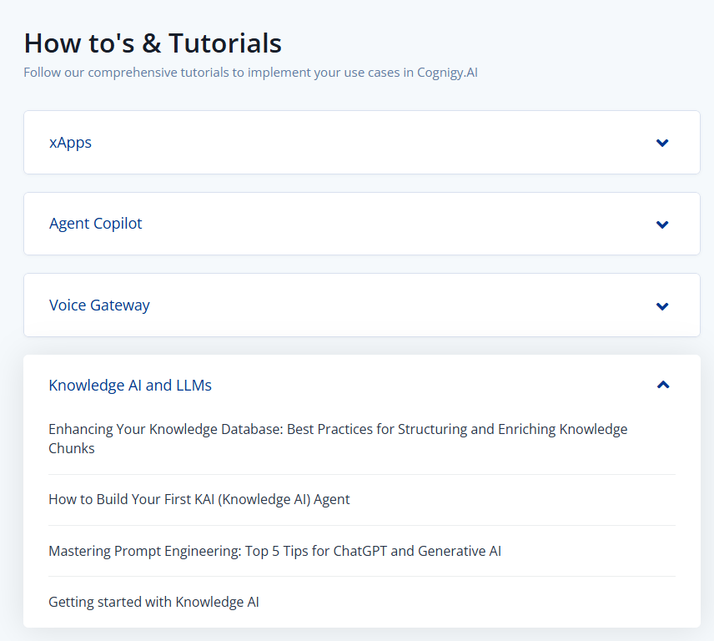This screenshot has height=641, width=714.
Task: Open 'How to Build Your First KAI (Knowledge AI) Agent'
Action: (x=199, y=499)
